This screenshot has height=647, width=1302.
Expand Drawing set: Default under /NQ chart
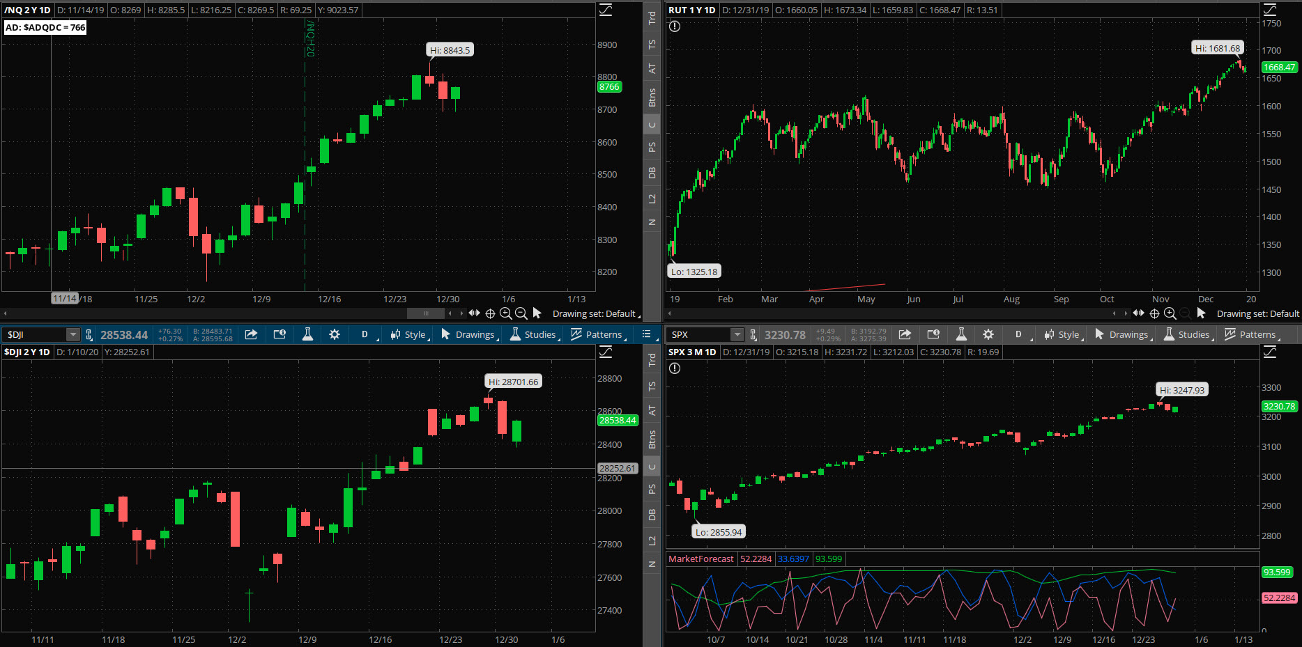click(596, 313)
